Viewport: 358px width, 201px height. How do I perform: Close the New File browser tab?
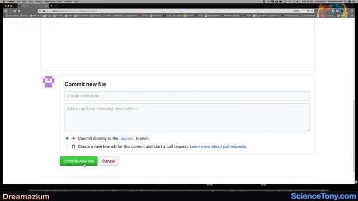(x=46, y=6)
